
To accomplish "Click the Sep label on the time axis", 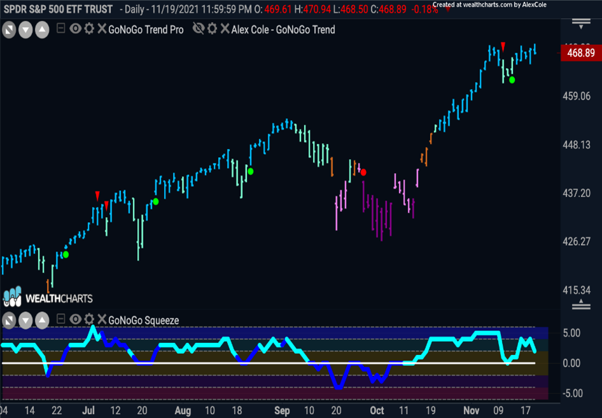I will pyautogui.click(x=282, y=410).
